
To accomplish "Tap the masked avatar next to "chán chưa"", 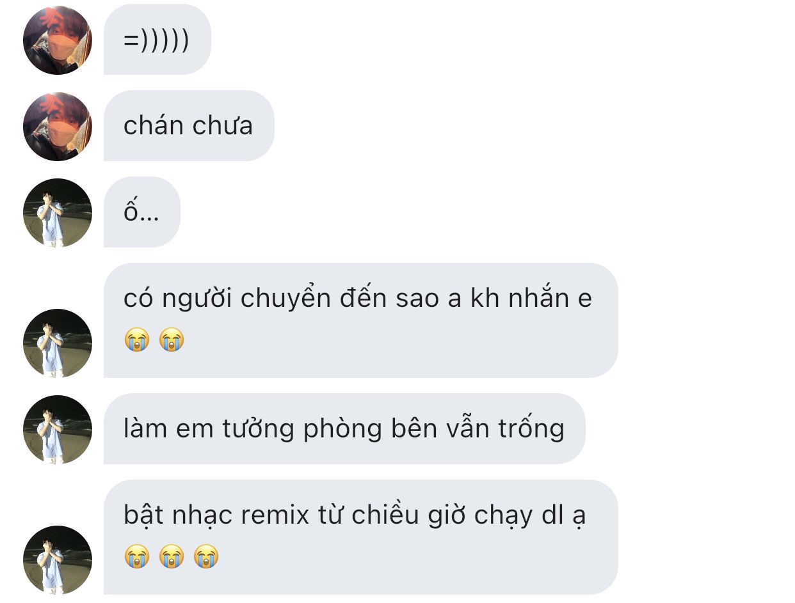I will [58, 127].
